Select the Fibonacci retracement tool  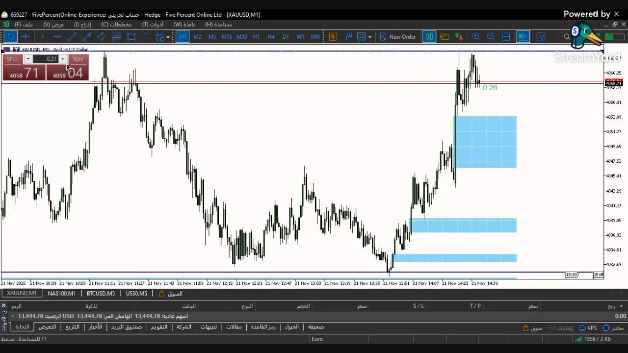click(x=116, y=37)
